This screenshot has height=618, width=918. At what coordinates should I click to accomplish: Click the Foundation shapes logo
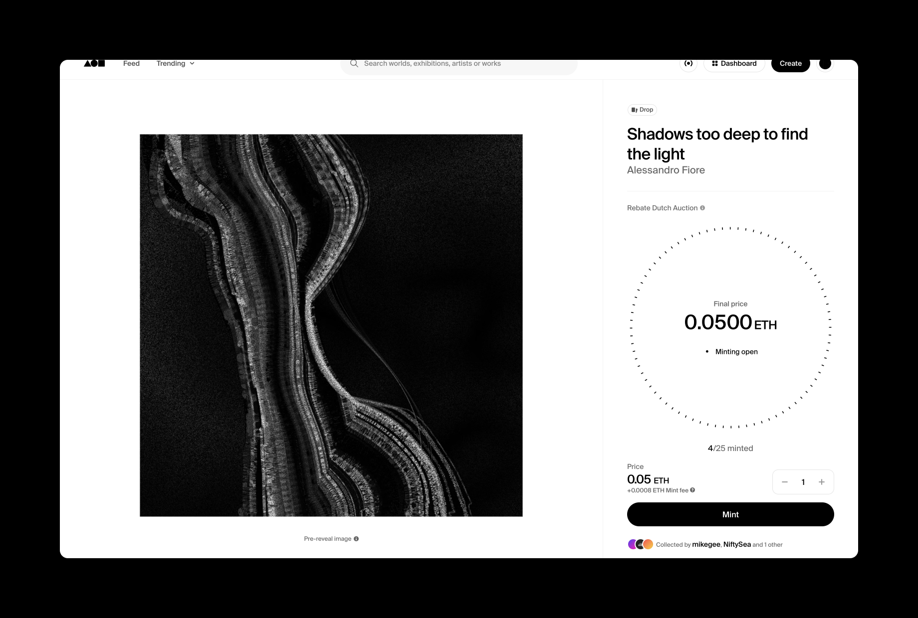point(94,63)
